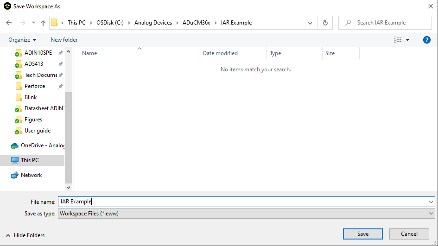
Task: Save the workspace file
Action: pos(362,234)
